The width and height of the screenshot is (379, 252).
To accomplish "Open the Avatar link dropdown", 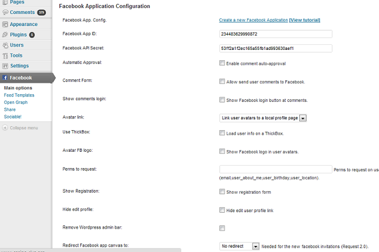I will click(263, 118).
